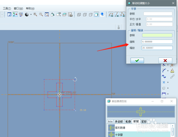
Task: Toggle datum axes display
Action: coord(117,15)
